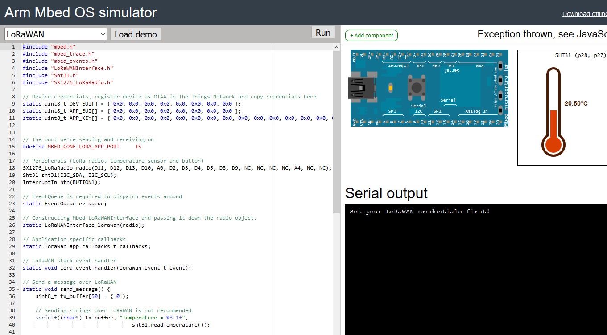607x335 pixels.
Task: Click the Load demo button
Action: coord(136,34)
